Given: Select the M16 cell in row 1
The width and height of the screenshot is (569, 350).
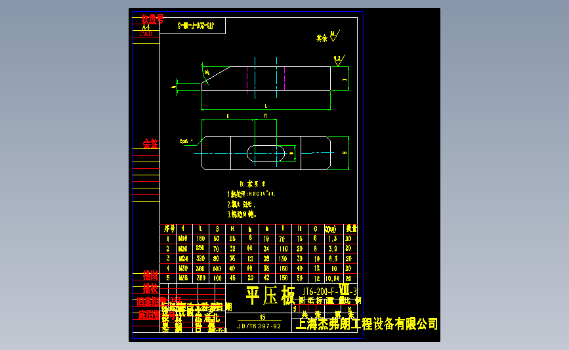Looking at the screenshot, I should 183,238.
